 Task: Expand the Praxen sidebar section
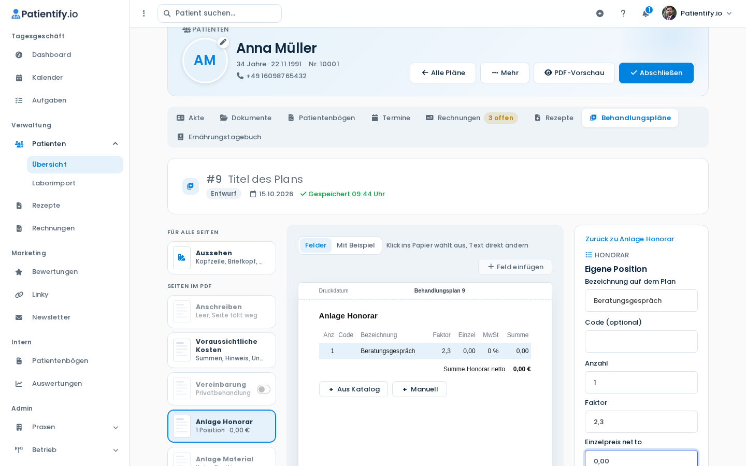click(x=116, y=427)
